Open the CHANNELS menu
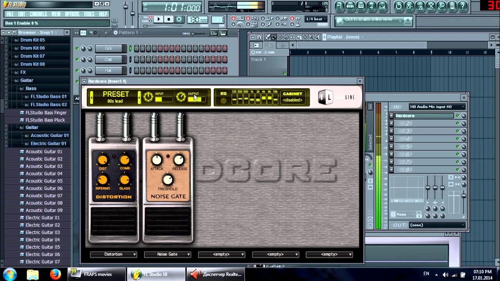500x281 pixels. click(x=38, y=14)
